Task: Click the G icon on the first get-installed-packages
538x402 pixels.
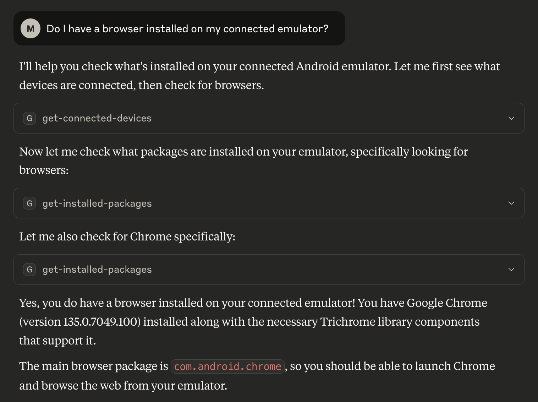Action: click(29, 203)
